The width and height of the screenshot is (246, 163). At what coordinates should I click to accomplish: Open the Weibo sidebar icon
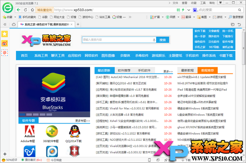click(x=5, y=44)
